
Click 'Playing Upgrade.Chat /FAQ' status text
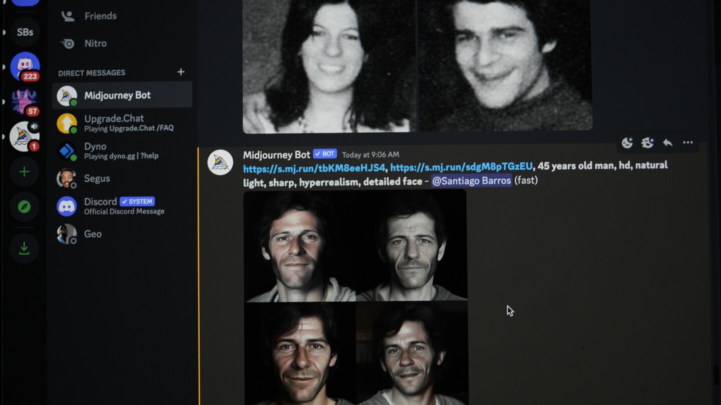[129, 128]
